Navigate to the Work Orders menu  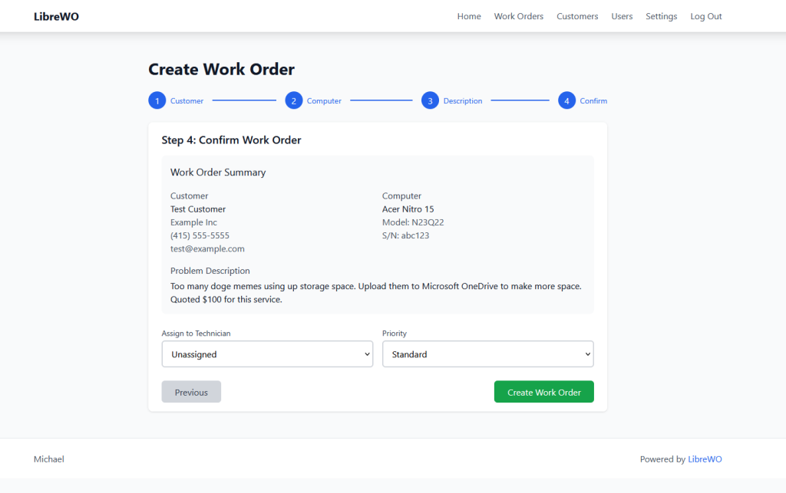click(518, 16)
